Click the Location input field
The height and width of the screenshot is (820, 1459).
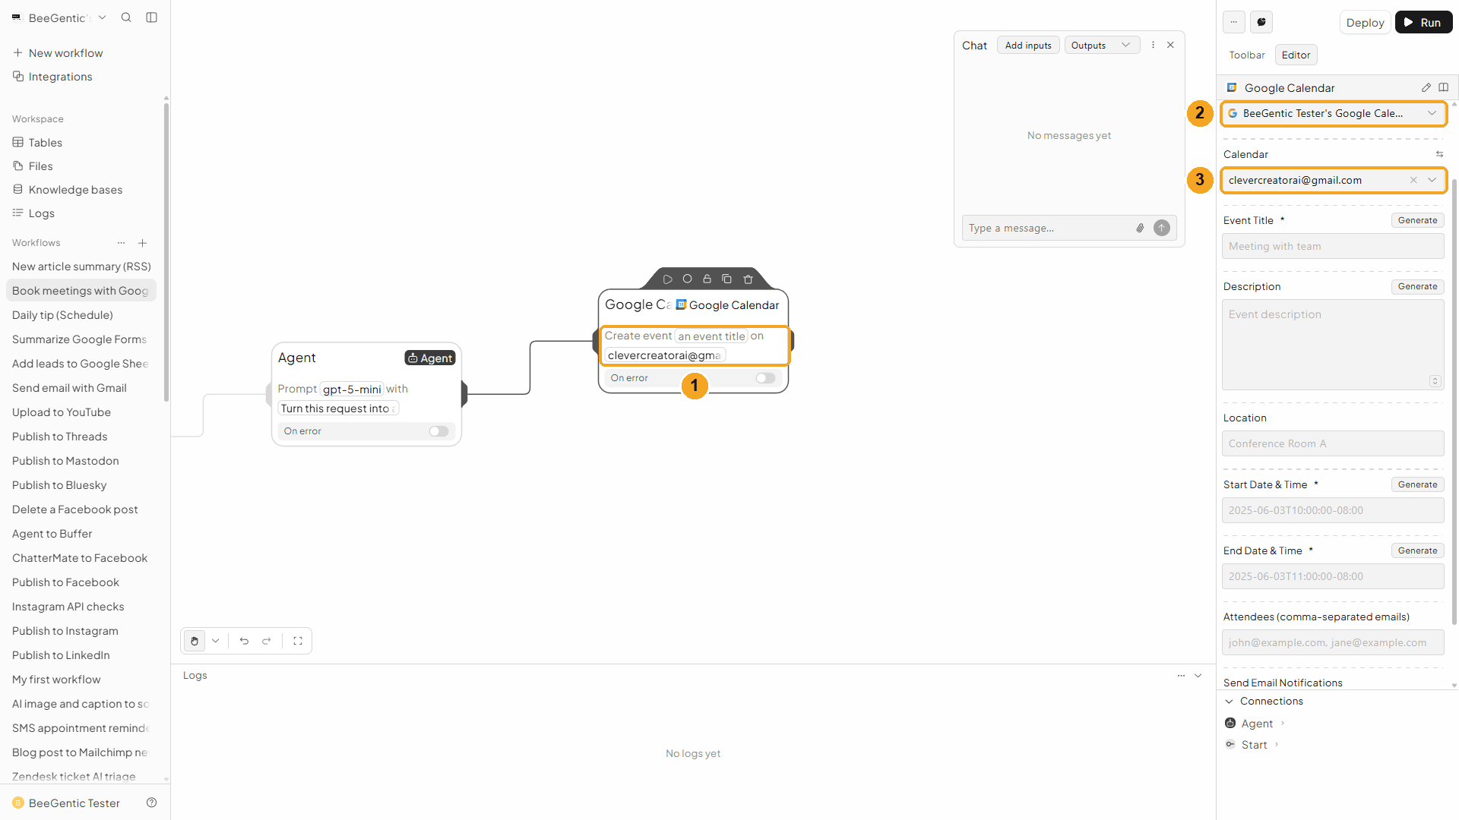tap(1333, 443)
